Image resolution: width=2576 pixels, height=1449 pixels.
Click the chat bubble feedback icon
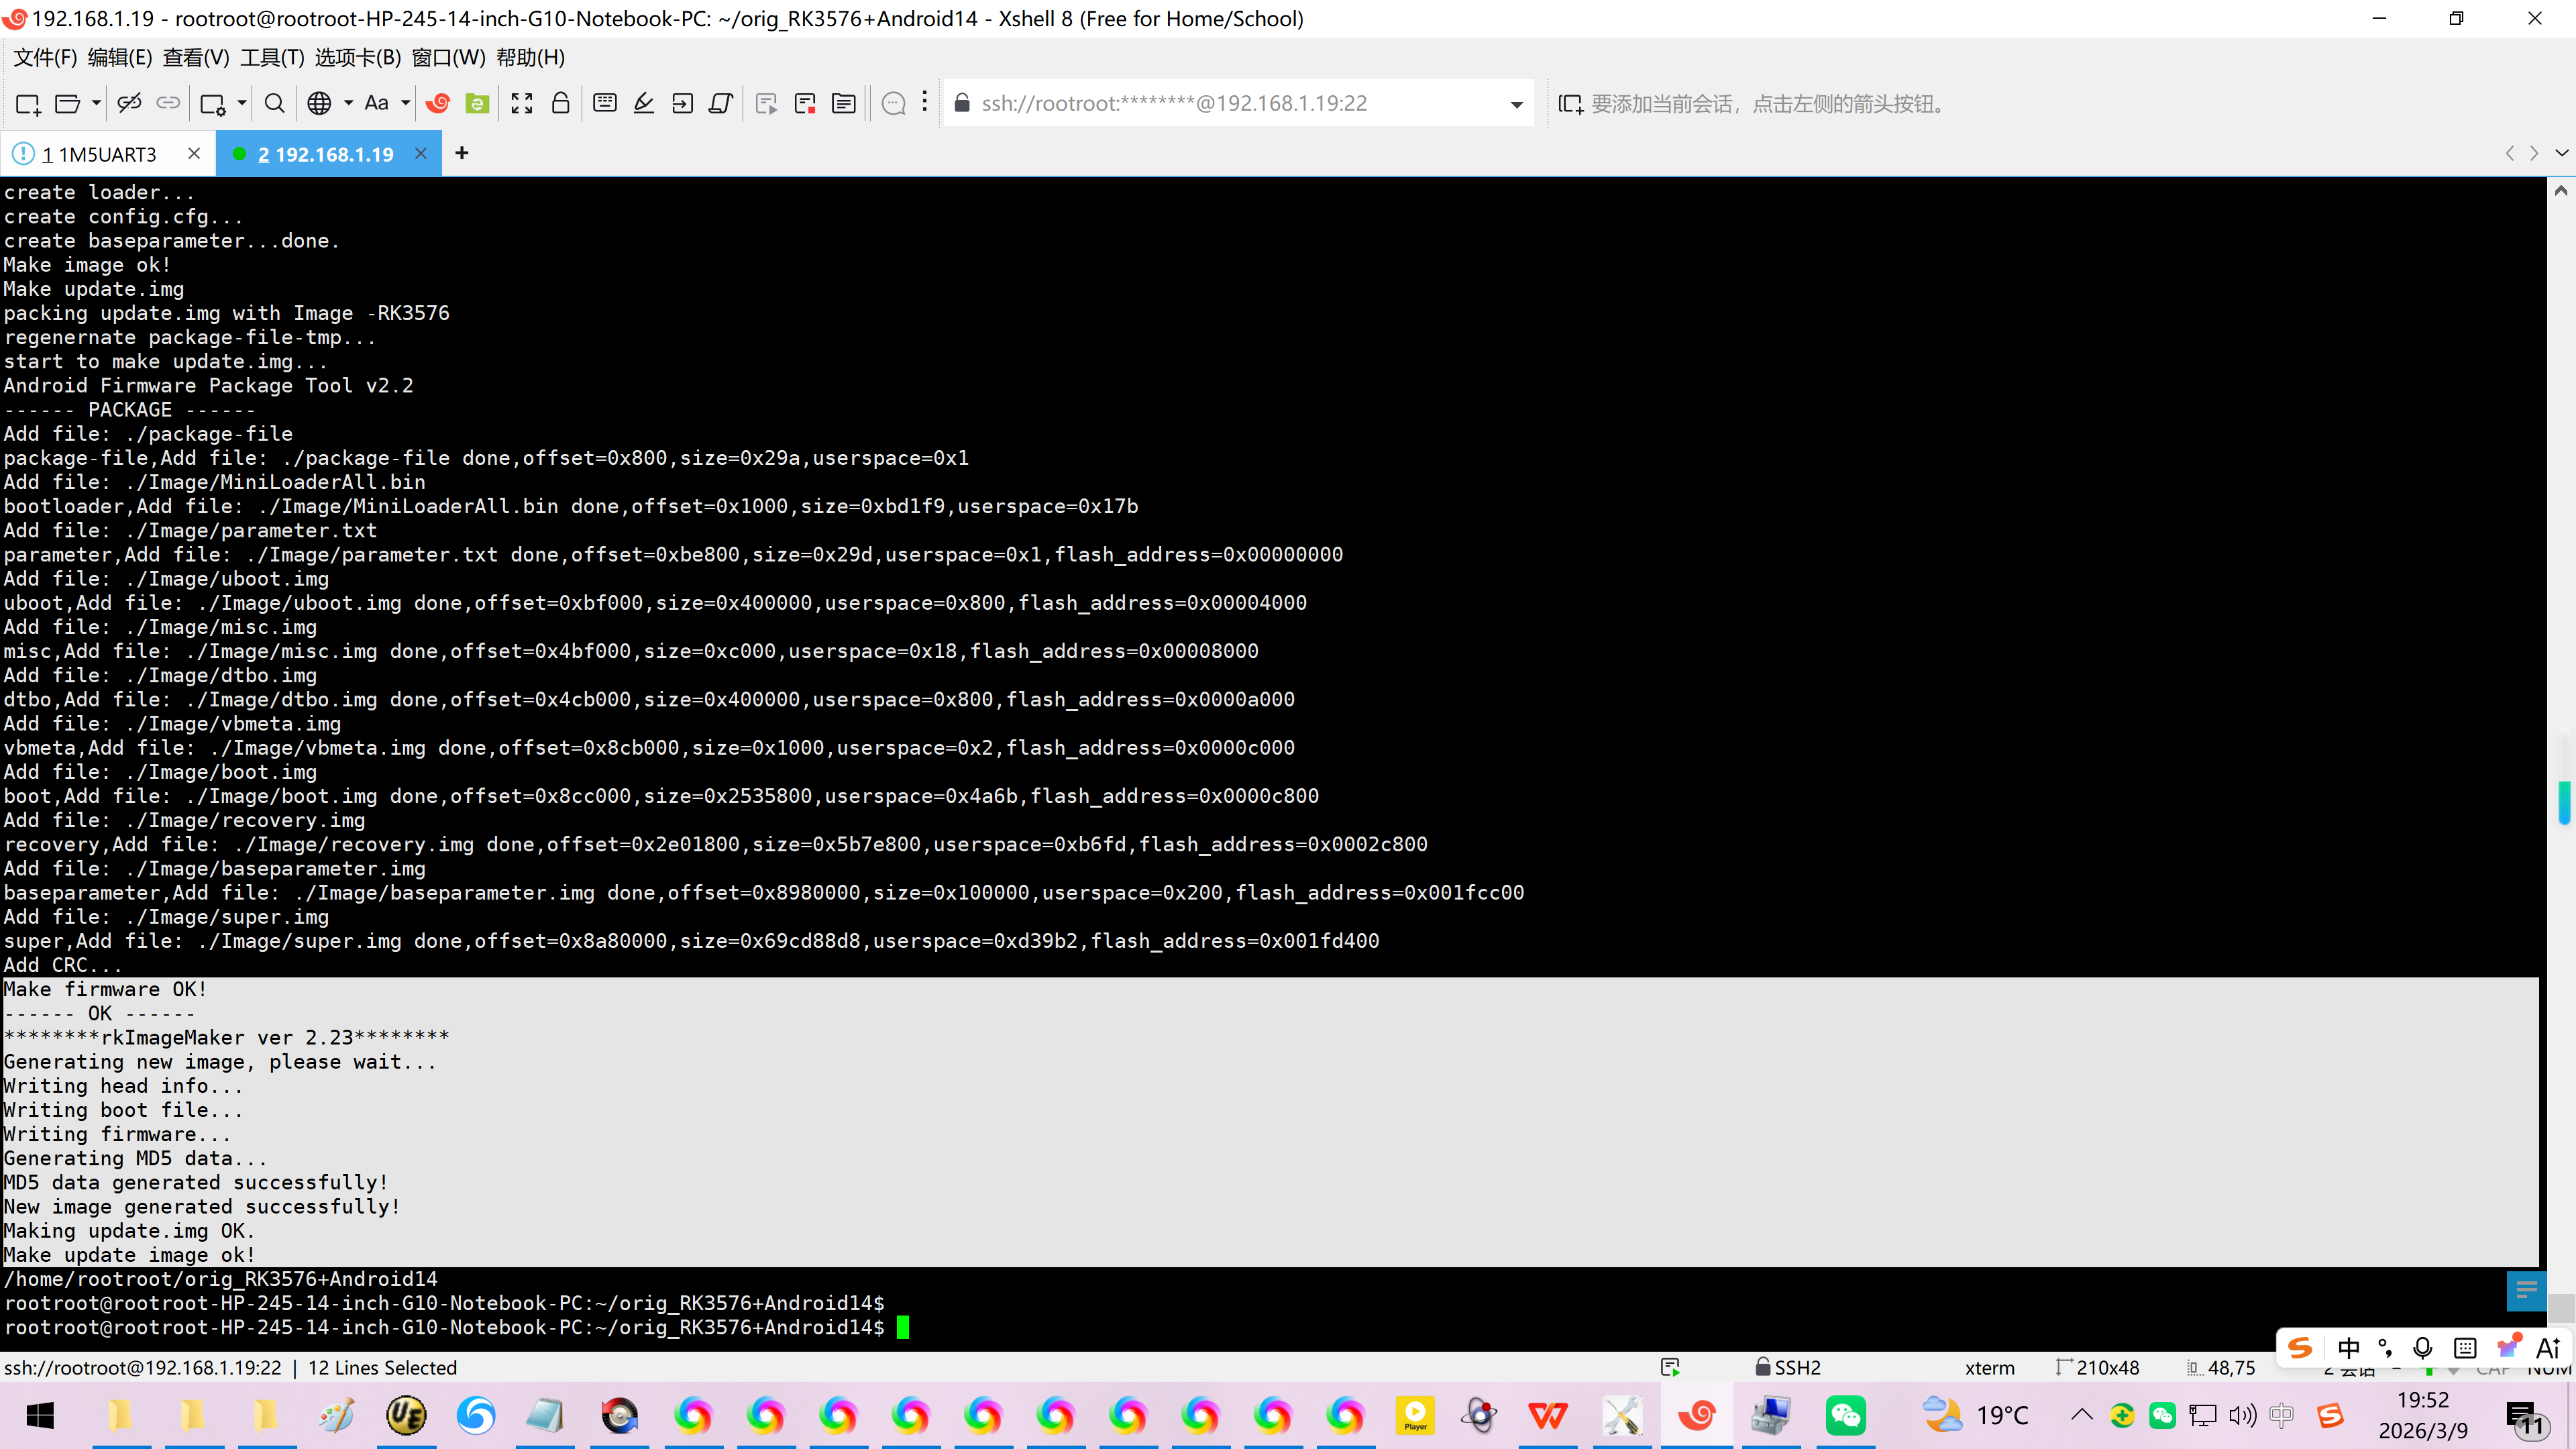pos(894,103)
